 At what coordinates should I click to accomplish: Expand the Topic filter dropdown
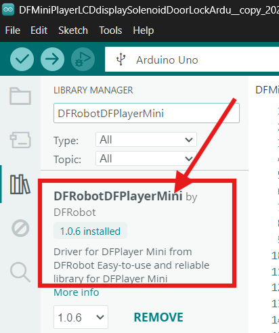pos(146,158)
